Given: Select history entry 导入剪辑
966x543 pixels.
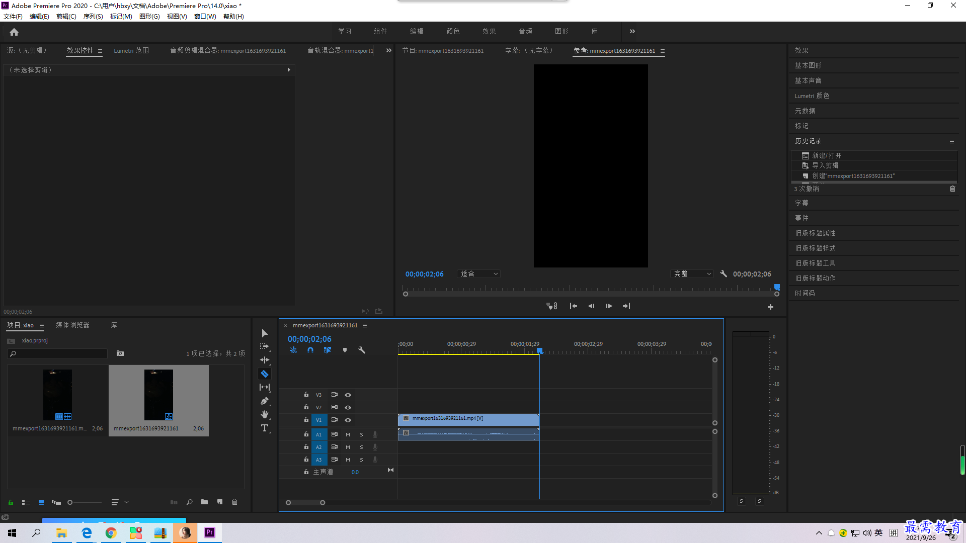Looking at the screenshot, I should pyautogui.click(x=825, y=165).
